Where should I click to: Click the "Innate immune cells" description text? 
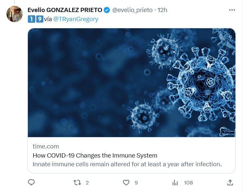tap(127, 164)
